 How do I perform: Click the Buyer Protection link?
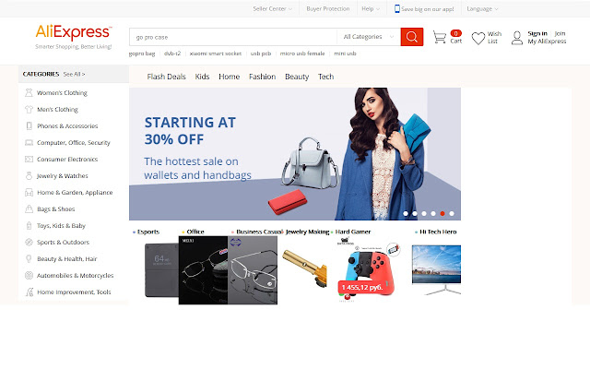tap(328, 8)
